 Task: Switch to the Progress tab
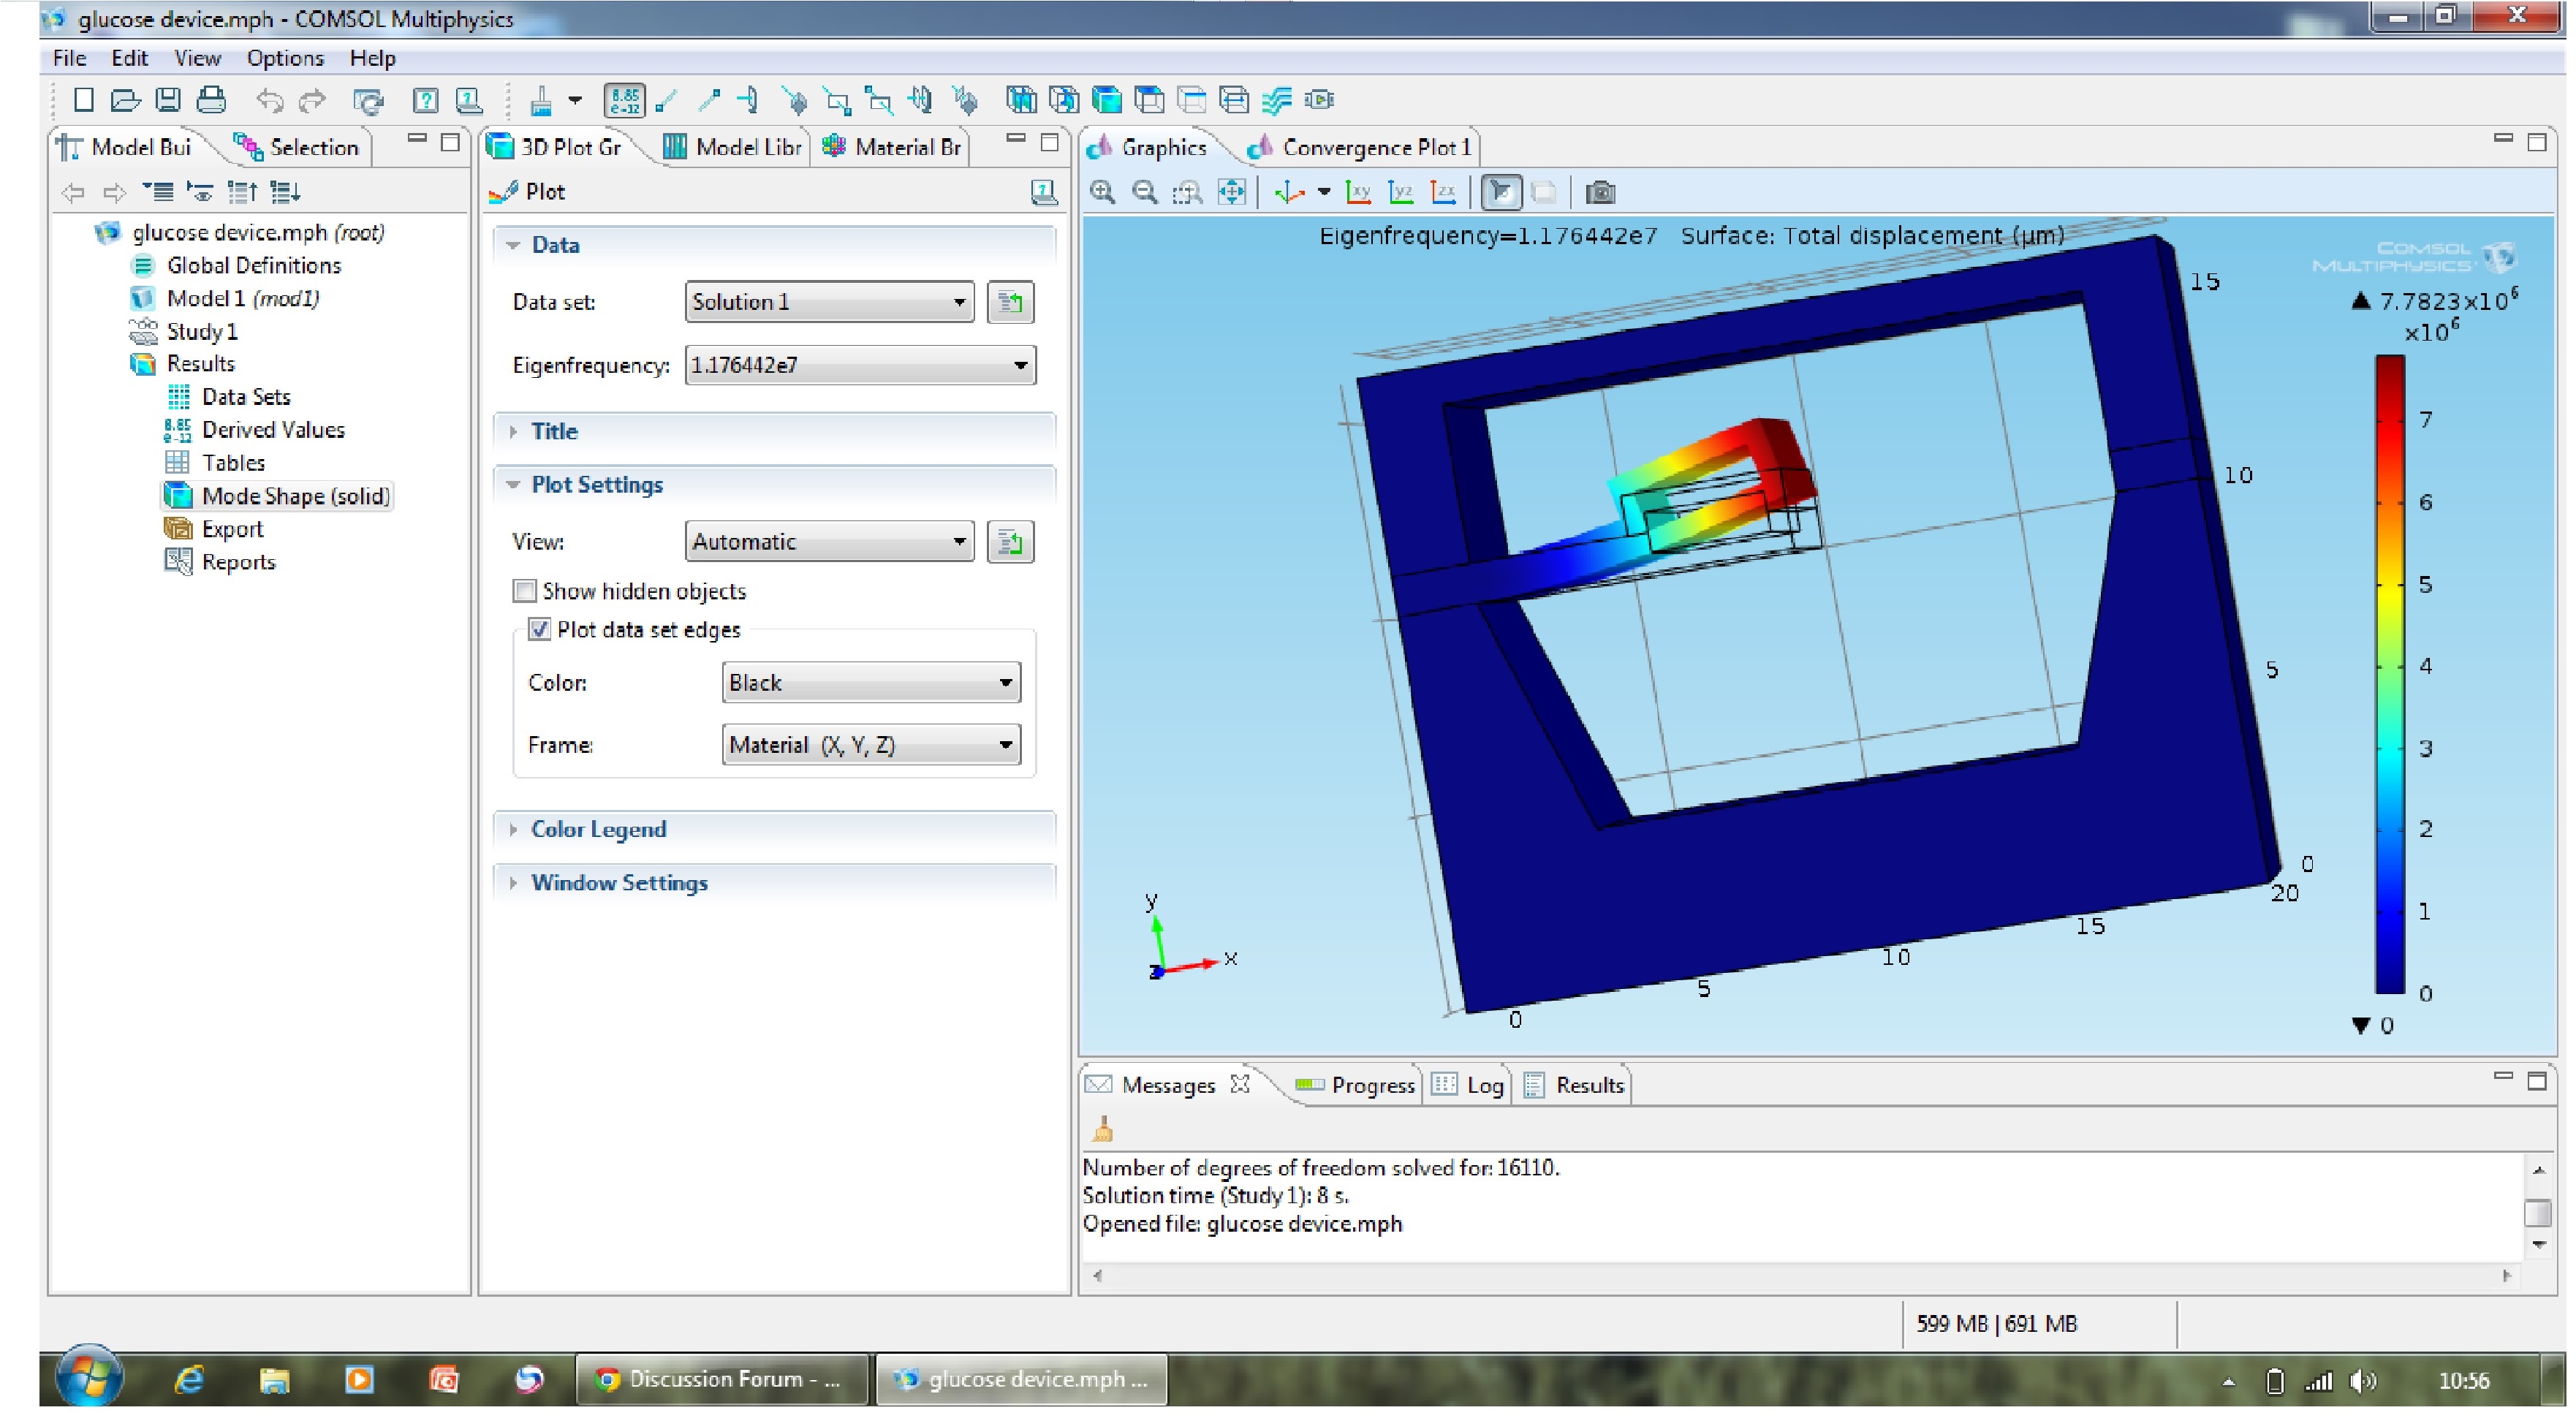1355,1086
